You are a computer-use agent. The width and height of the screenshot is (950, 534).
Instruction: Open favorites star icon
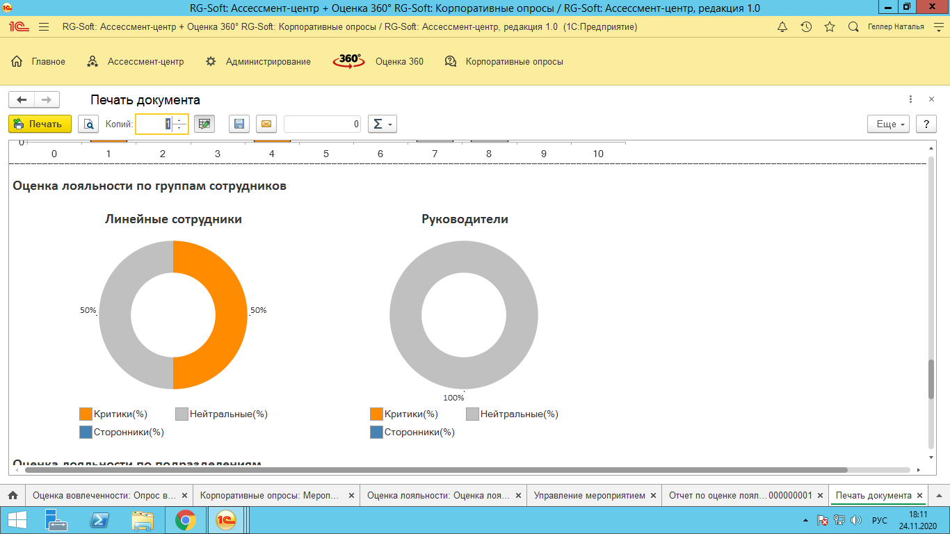coord(830,27)
